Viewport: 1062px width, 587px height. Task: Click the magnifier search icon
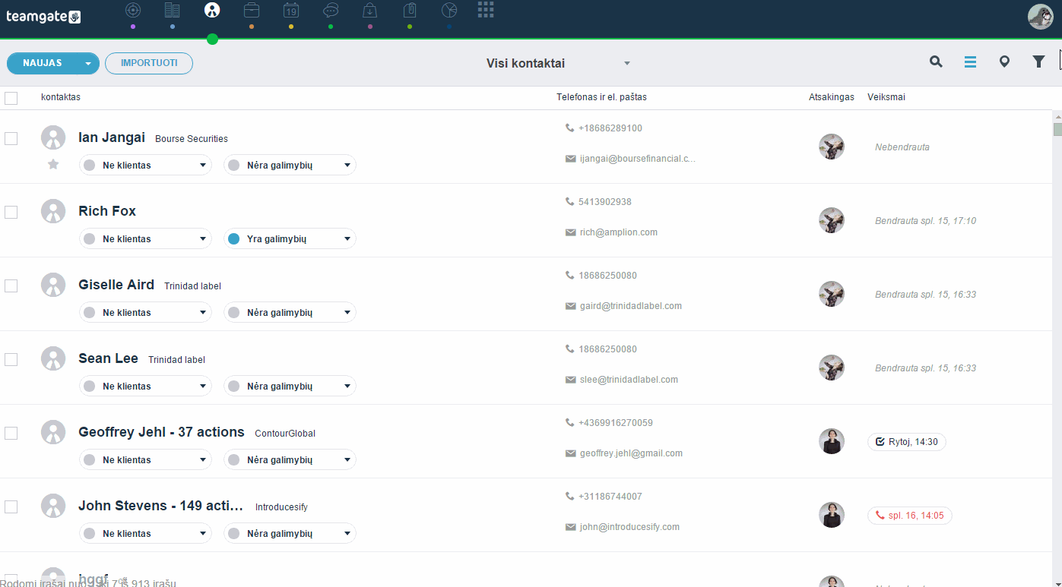pyautogui.click(x=936, y=62)
